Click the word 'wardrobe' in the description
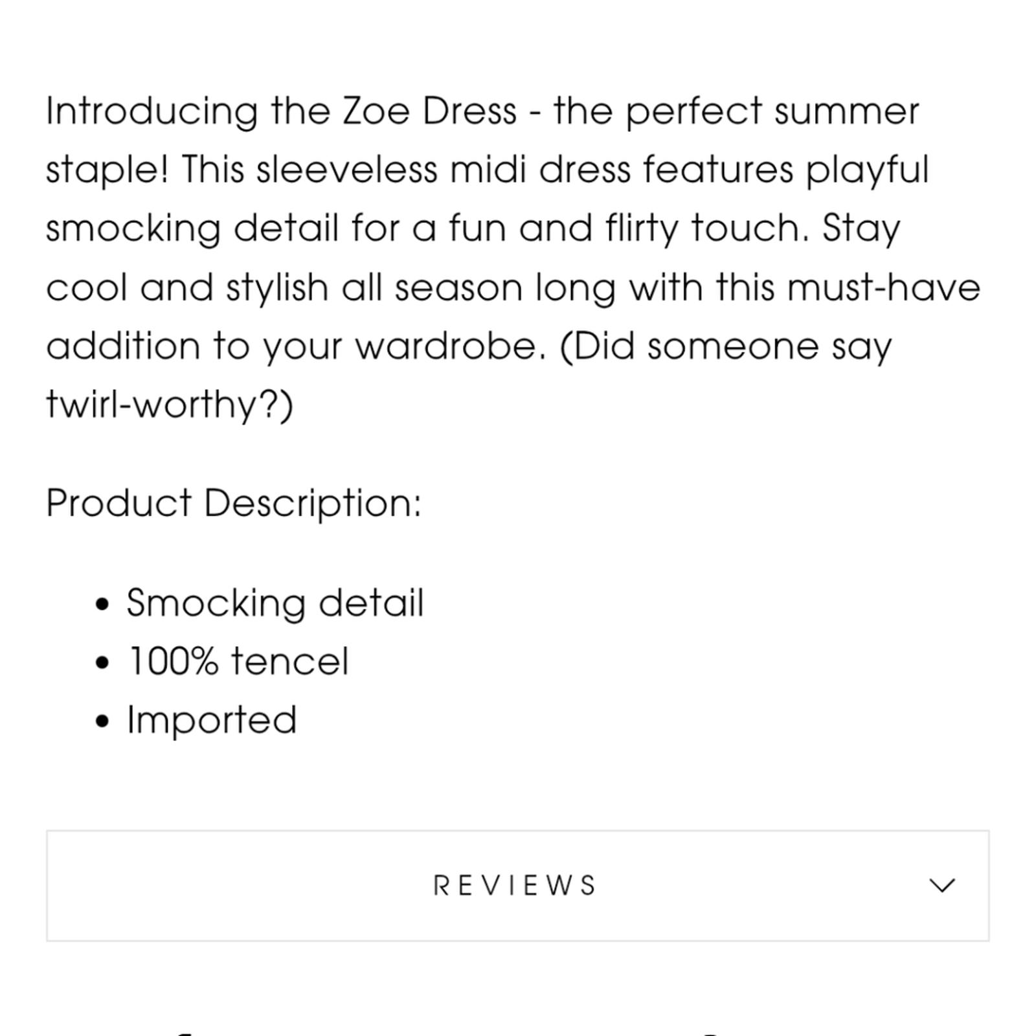This screenshot has width=1036, height=1036. pos(445,346)
